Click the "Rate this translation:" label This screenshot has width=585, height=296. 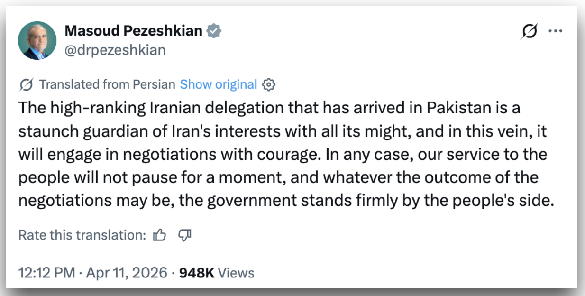[82, 235]
